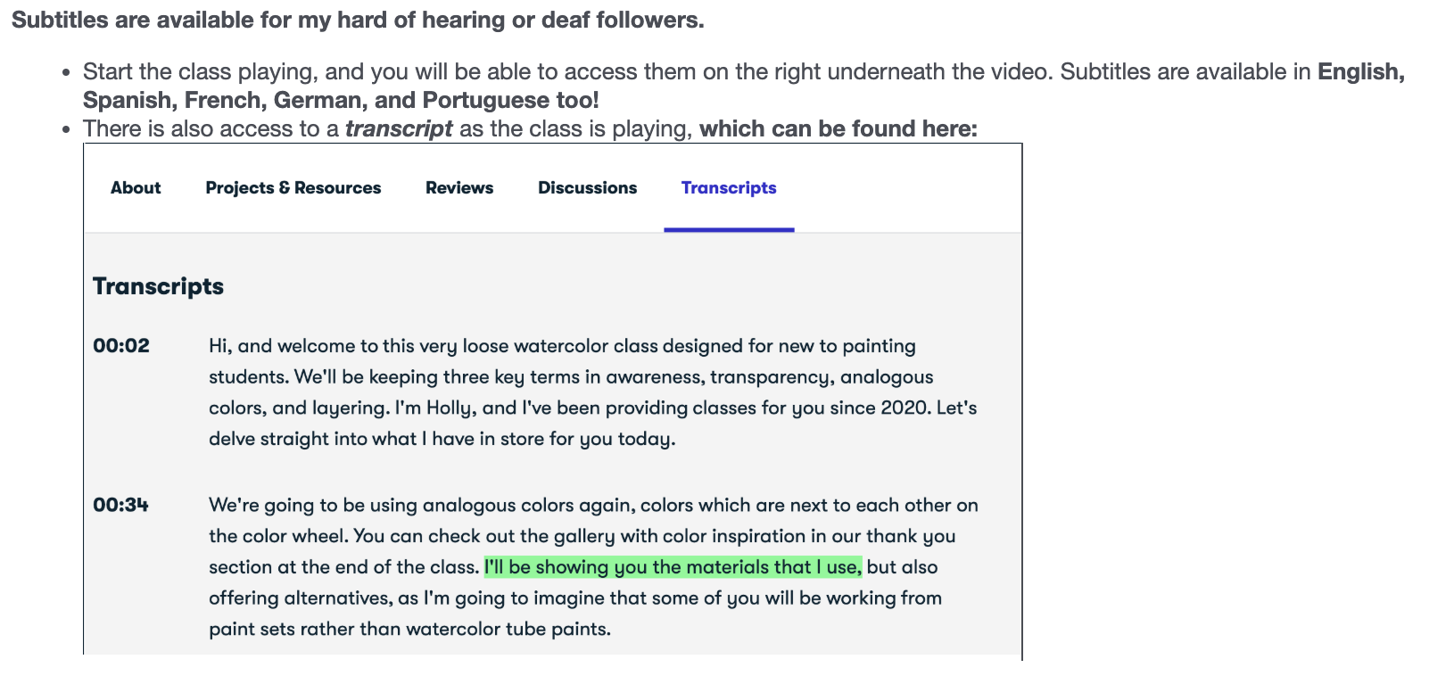
Task: Click the Transcripts section heading
Action: pyautogui.click(x=158, y=286)
